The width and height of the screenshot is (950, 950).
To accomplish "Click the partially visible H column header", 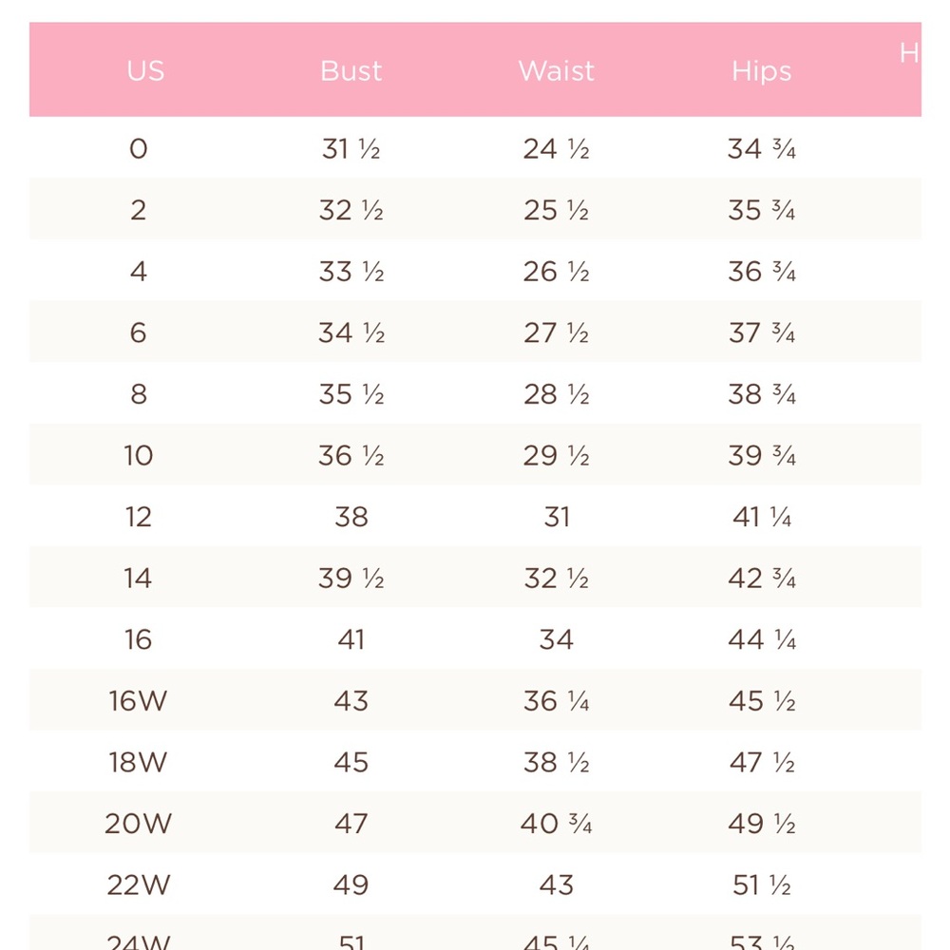I will pyautogui.click(x=909, y=53).
